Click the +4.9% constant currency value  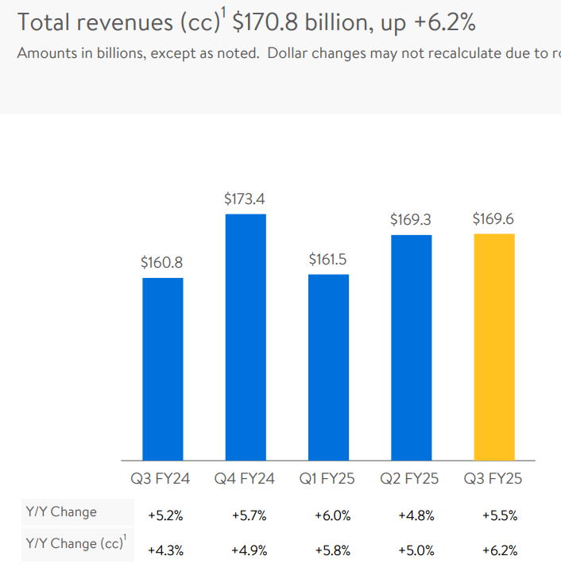tap(250, 550)
